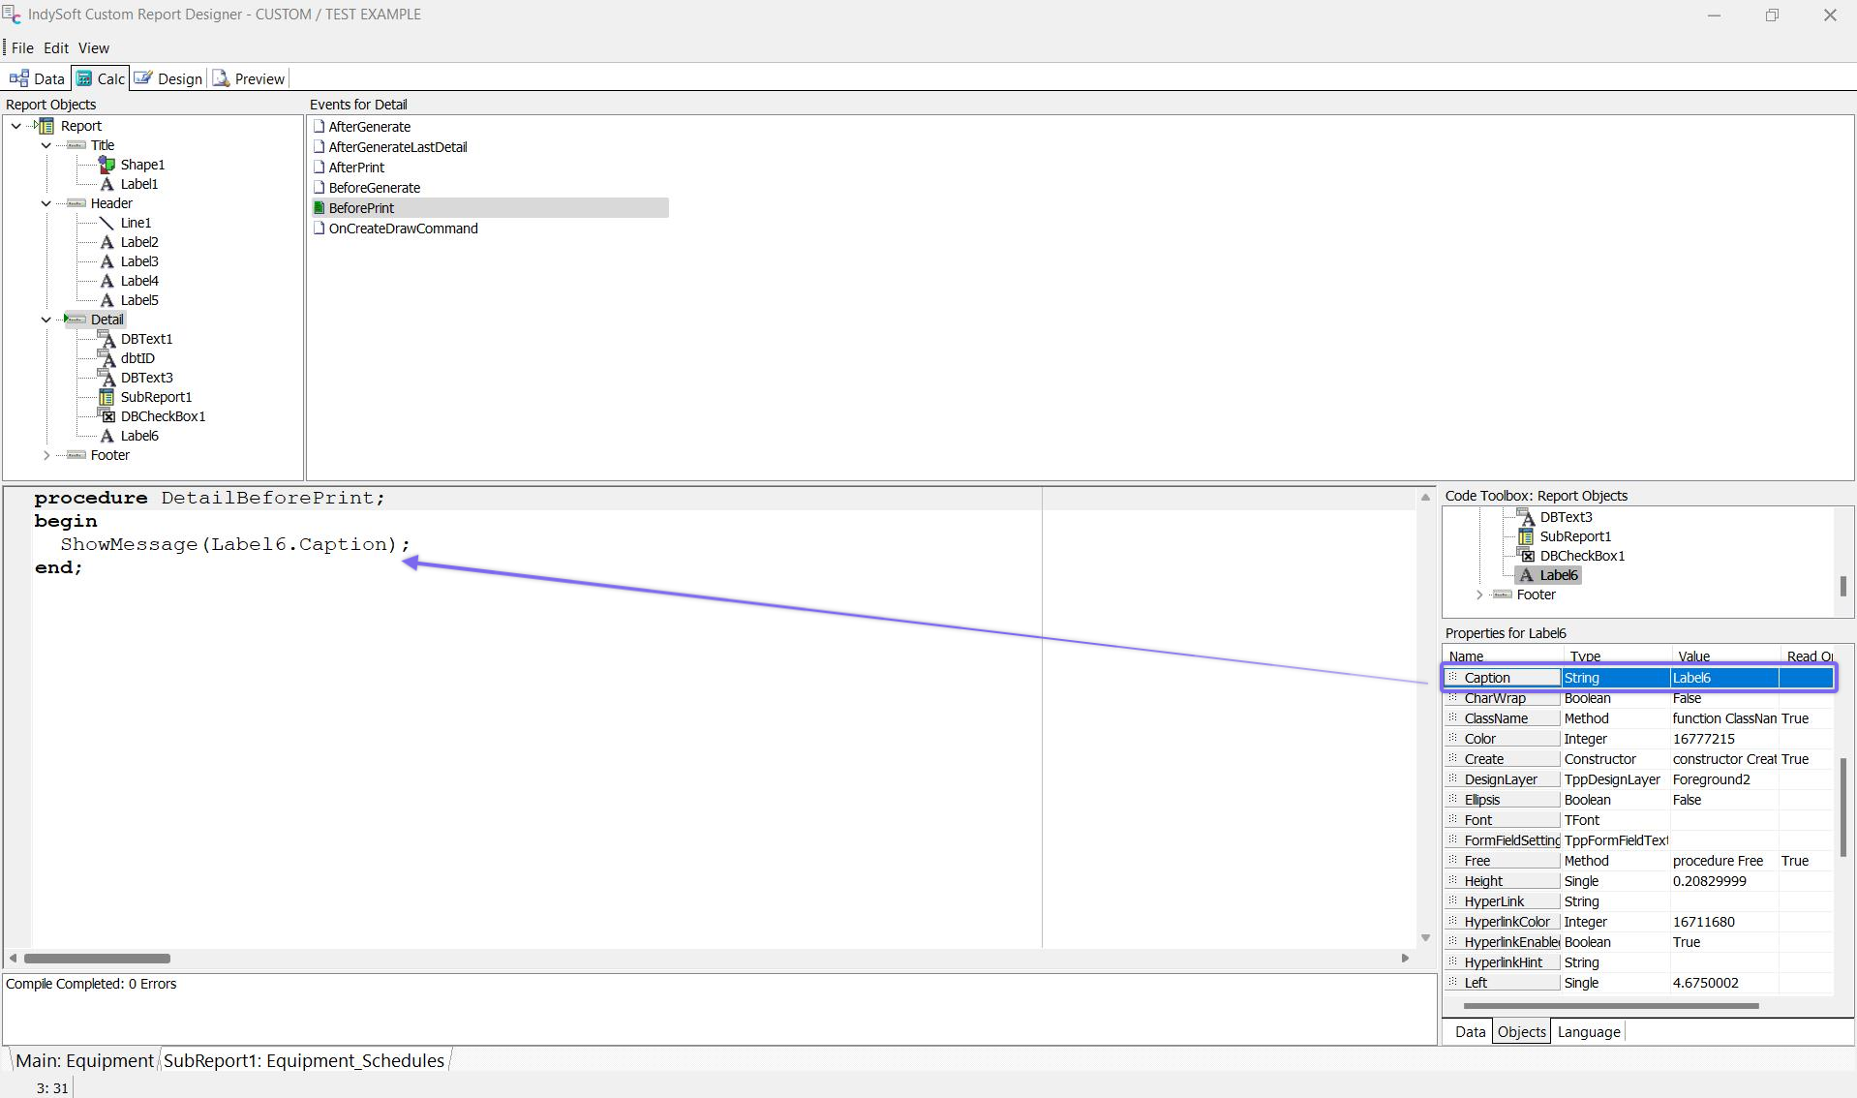This screenshot has height=1098, width=1857.
Task: Collapse the Title band node
Action: 46,145
